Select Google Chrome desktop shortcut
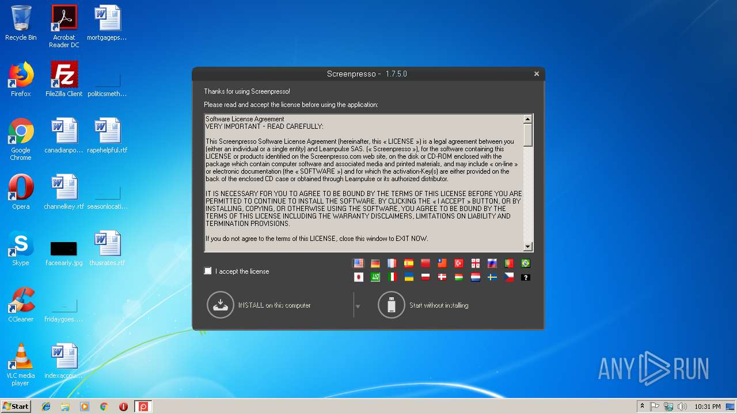The height and width of the screenshot is (414, 737). [x=21, y=139]
